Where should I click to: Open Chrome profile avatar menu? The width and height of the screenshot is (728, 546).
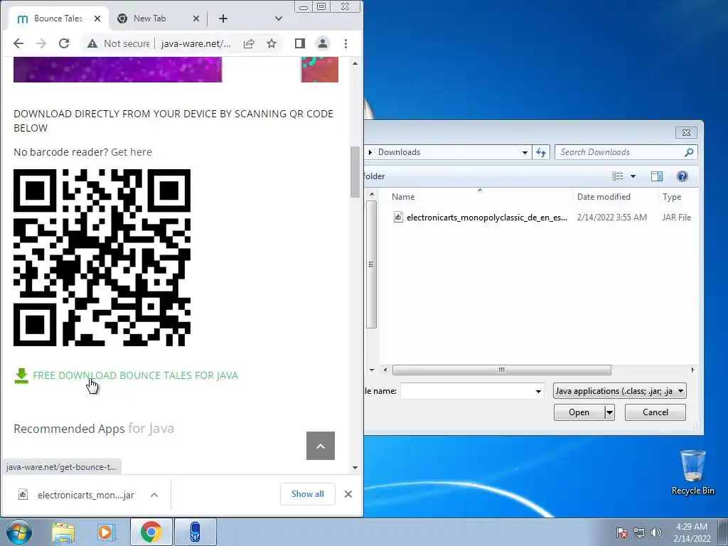(323, 43)
